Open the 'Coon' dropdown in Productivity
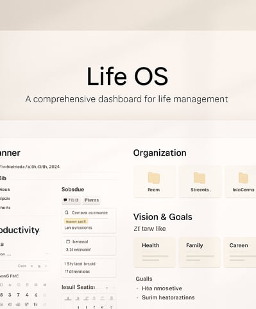 (x=32, y=266)
